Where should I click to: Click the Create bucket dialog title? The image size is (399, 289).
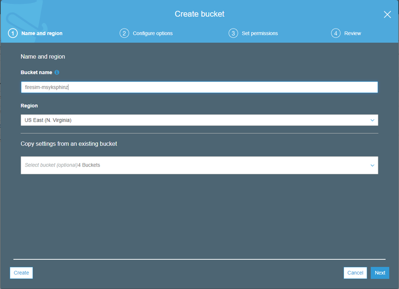click(199, 14)
